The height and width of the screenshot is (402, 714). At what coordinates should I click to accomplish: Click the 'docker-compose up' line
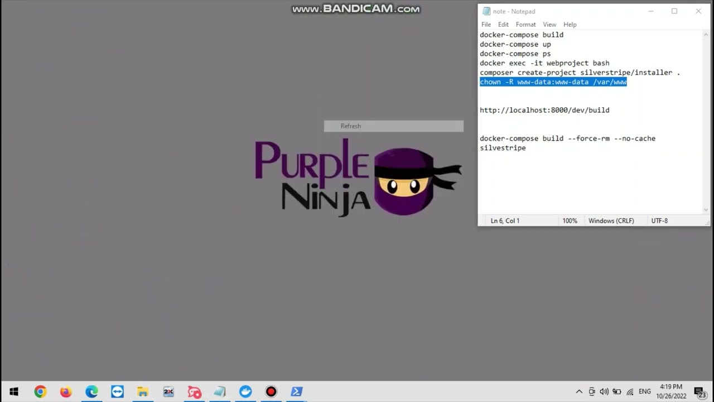pyautogui.click(x=515, y=44)
